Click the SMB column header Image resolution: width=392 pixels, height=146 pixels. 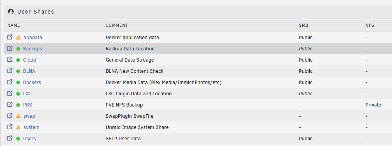pos(303,25)
